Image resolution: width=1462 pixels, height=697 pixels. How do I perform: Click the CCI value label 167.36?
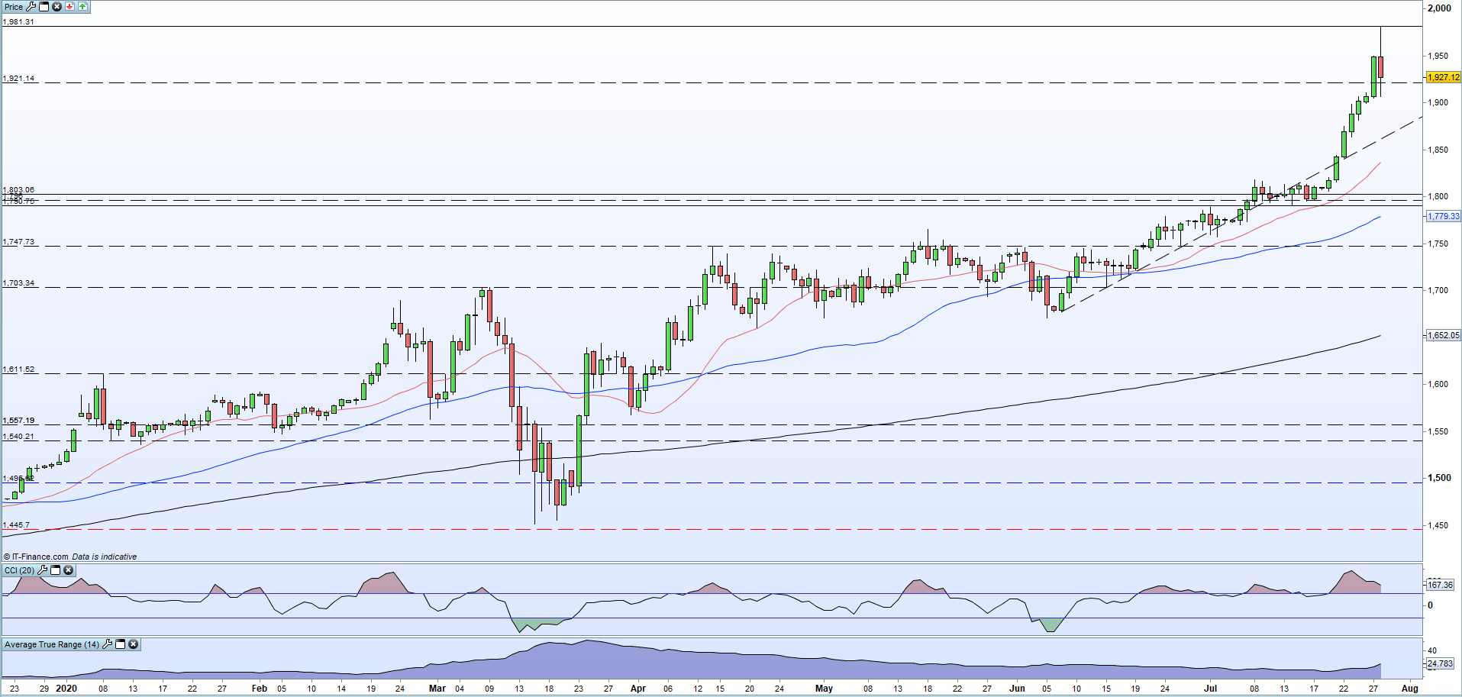tap(1440, 585)
